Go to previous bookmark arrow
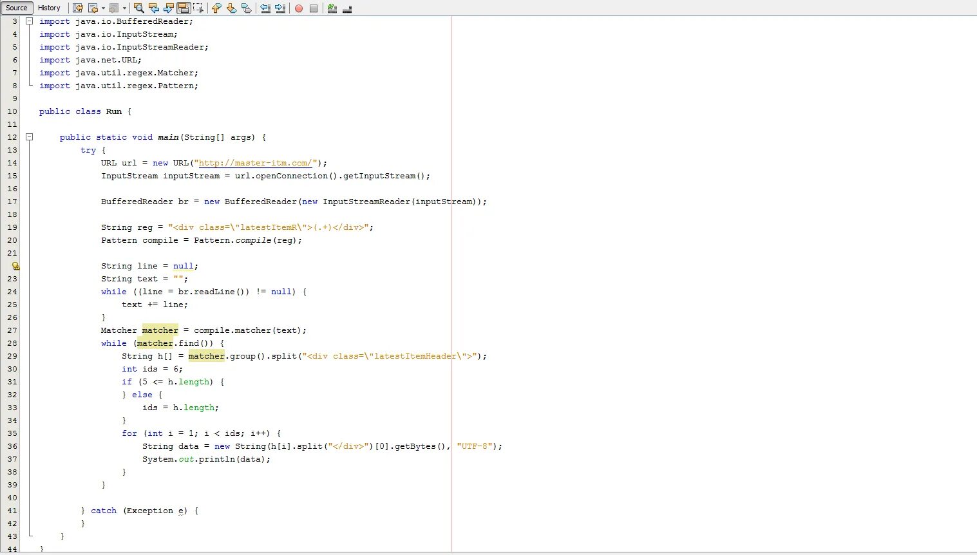The height and width of the screenshot is (555, 977). click(x=216, y=8)
